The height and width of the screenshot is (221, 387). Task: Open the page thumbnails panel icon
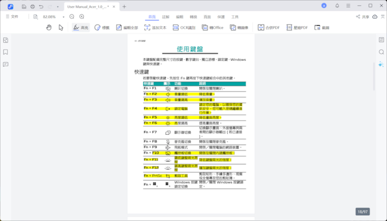6,40
